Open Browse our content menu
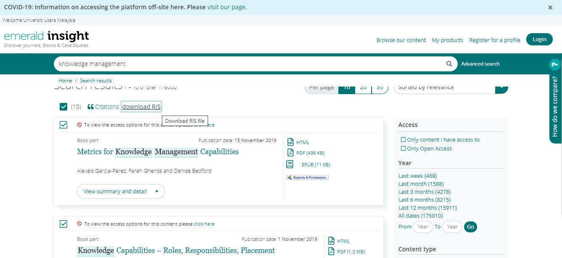The height and width of the screenshot is (258, 562). [401, 40]
